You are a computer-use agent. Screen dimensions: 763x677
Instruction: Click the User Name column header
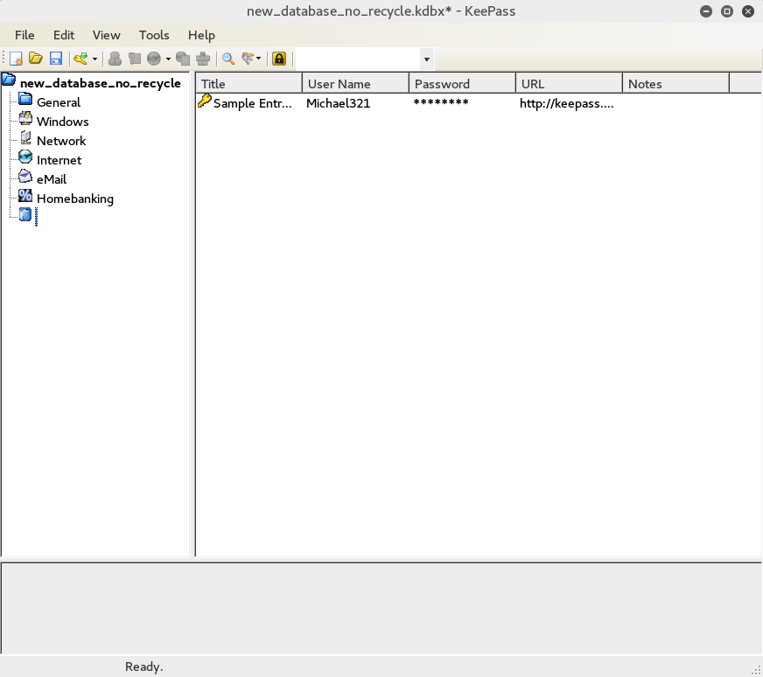click(355, 84)
